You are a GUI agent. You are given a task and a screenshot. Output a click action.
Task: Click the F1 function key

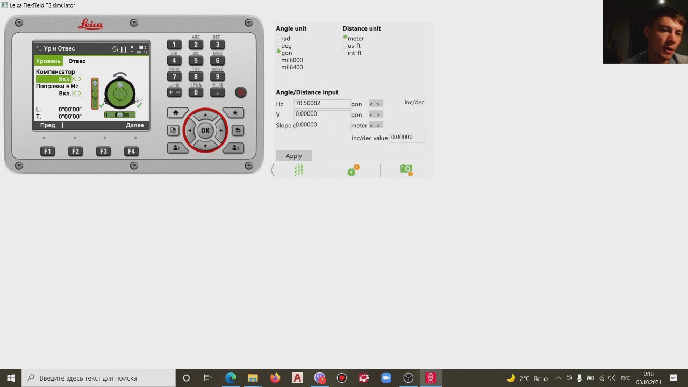pyautogui.click(x=47, y=152)
